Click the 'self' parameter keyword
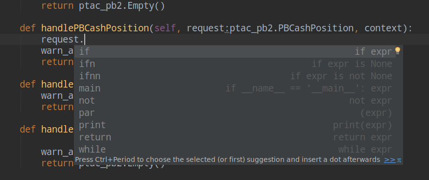This screenshot has width=429, height=180. [x=165, y=28]
